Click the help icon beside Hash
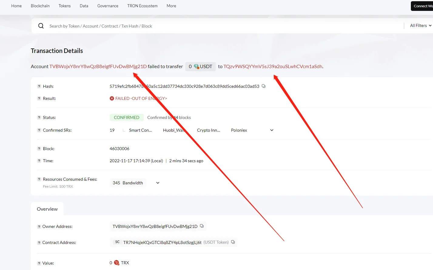 pyautogui.click(x=39, y=86)
